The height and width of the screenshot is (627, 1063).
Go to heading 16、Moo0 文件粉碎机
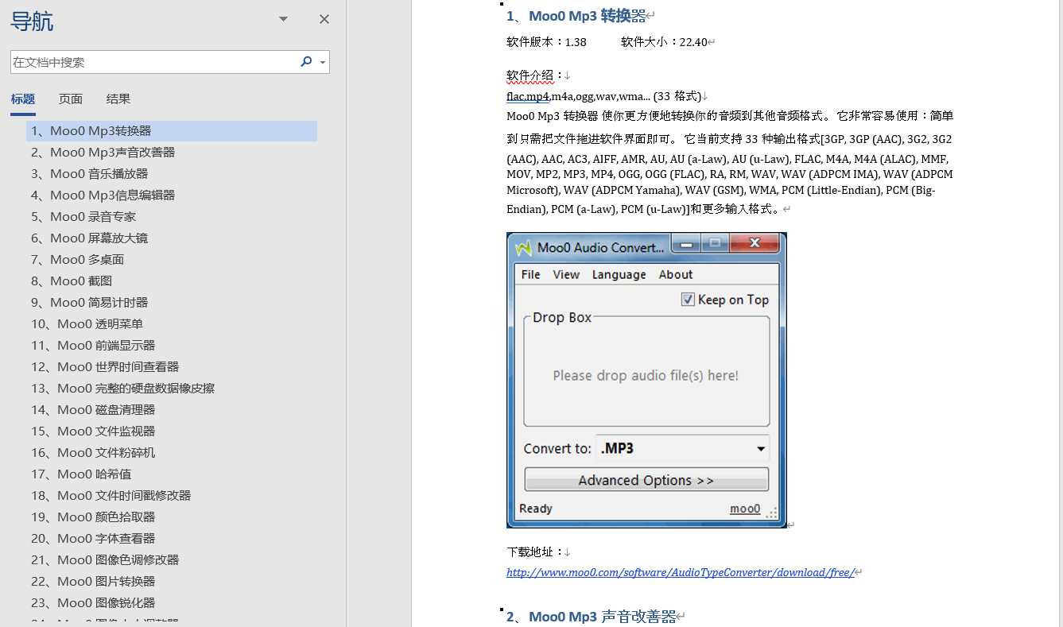(x=93, y=453)
